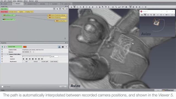This screenshot has width=176, height=99.
Task: Select the hand tool in Viewer 5 window
Action: pyautogui.click(x=145, y=15)
